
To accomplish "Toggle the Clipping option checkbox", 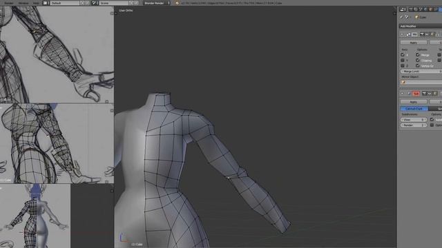I will 417,60.
